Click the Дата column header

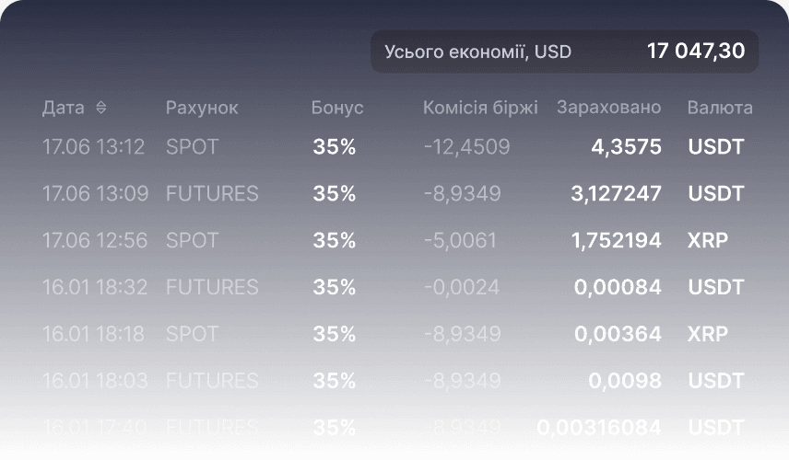64,108
